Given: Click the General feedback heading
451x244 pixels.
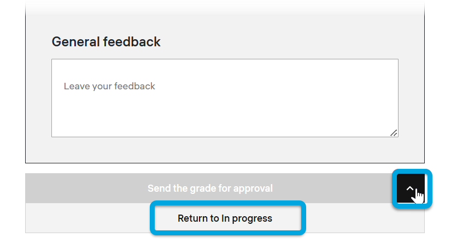Looking at the screenshot, I should (106, 41).
